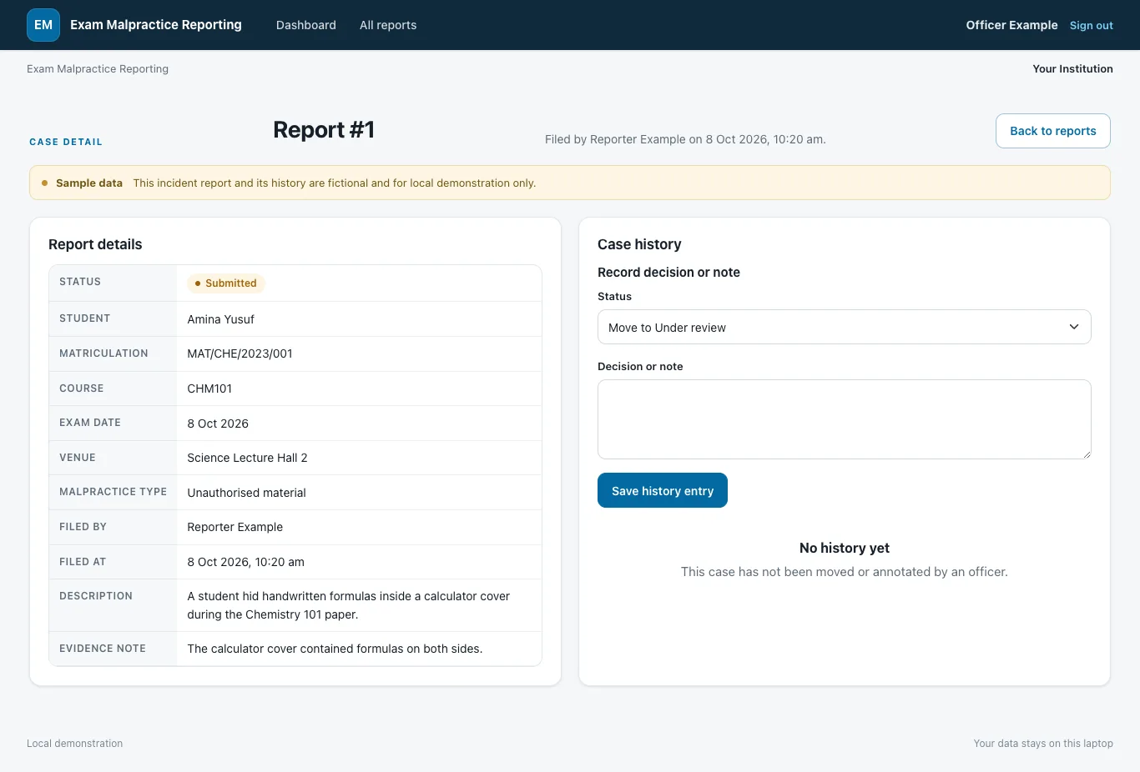Click malpractice type Unauthorised material
This screenshot has width=1140, height=772.
(x=246, y=493)
